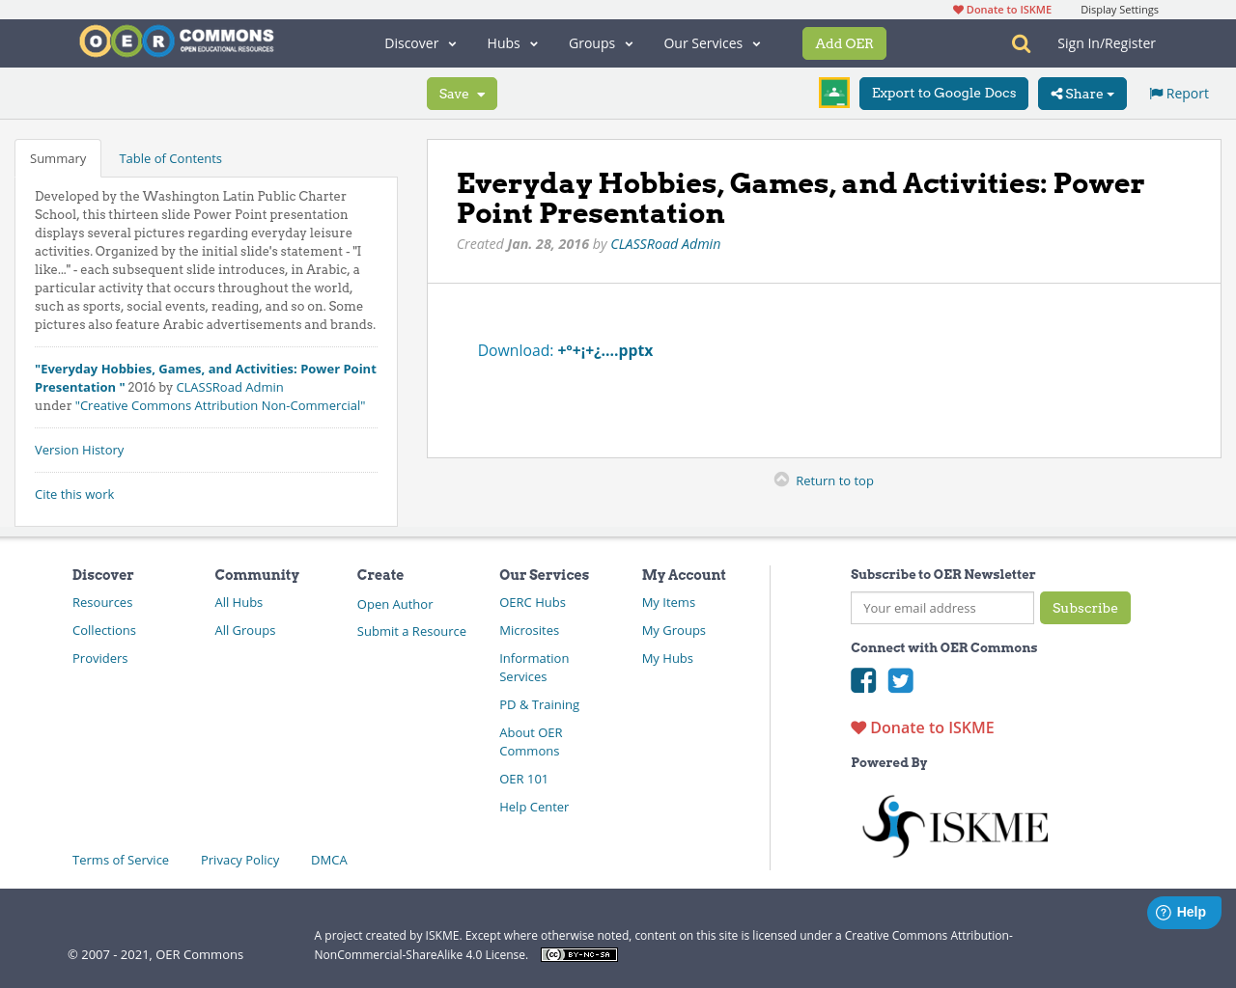Click CLASSRoad Admin author link under title
The height and width of the screenshot is (988, 1236).
(x=665, y=244)
